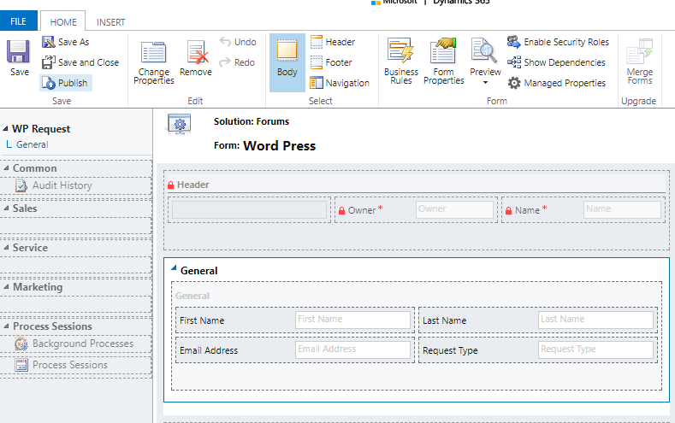
Task: Collapse the Sales navigation group
Action: [x=6, y=208]
